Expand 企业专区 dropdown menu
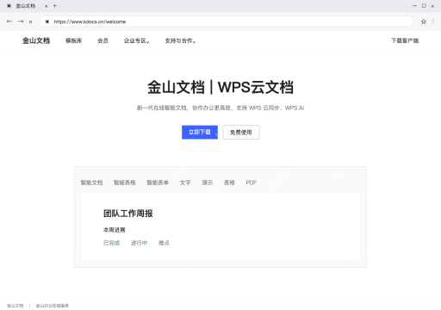 pyautogui.click(x=136, y=40)
